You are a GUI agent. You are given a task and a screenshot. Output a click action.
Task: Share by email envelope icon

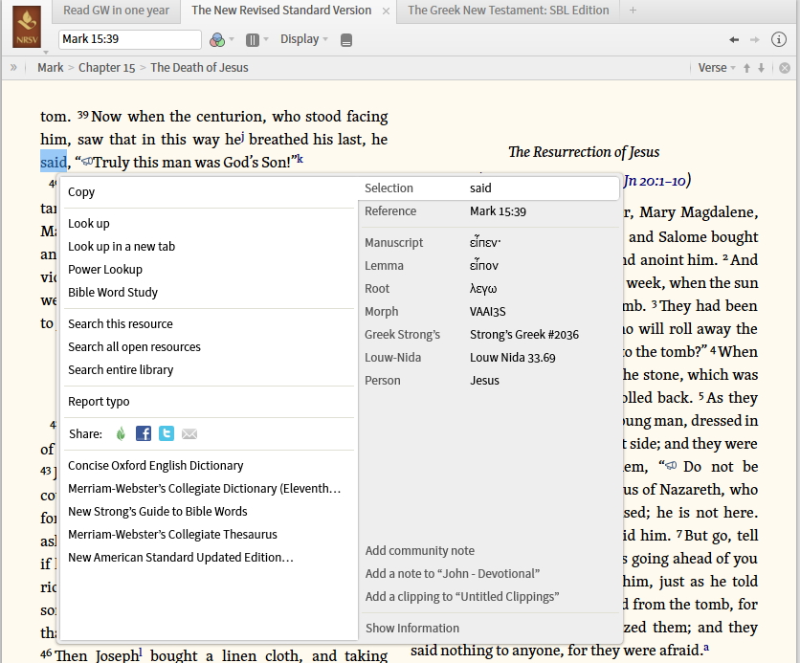pyautogui.click(x=189, y=434)
